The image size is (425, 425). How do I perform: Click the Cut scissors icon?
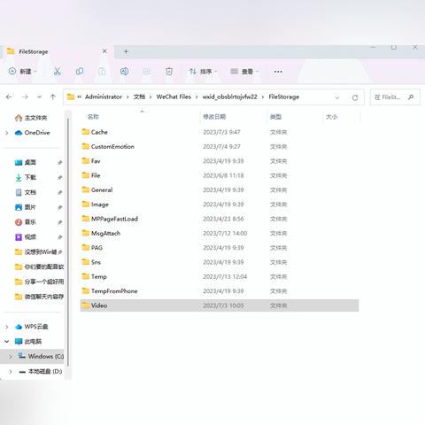58,72
